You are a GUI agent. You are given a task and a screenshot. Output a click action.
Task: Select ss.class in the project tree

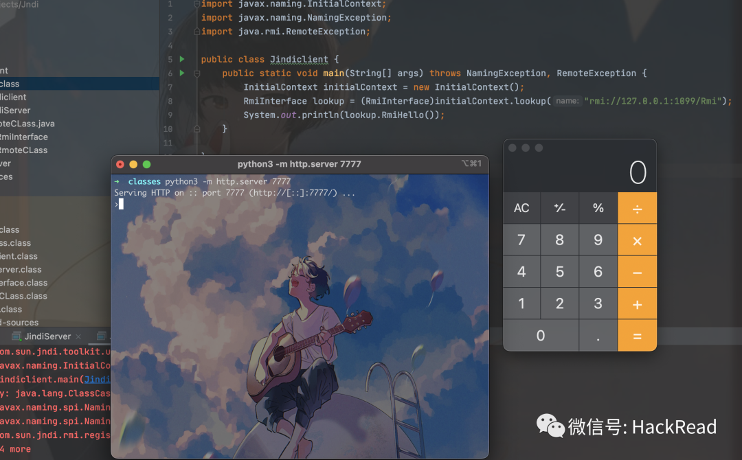click(x=16, y=242)
